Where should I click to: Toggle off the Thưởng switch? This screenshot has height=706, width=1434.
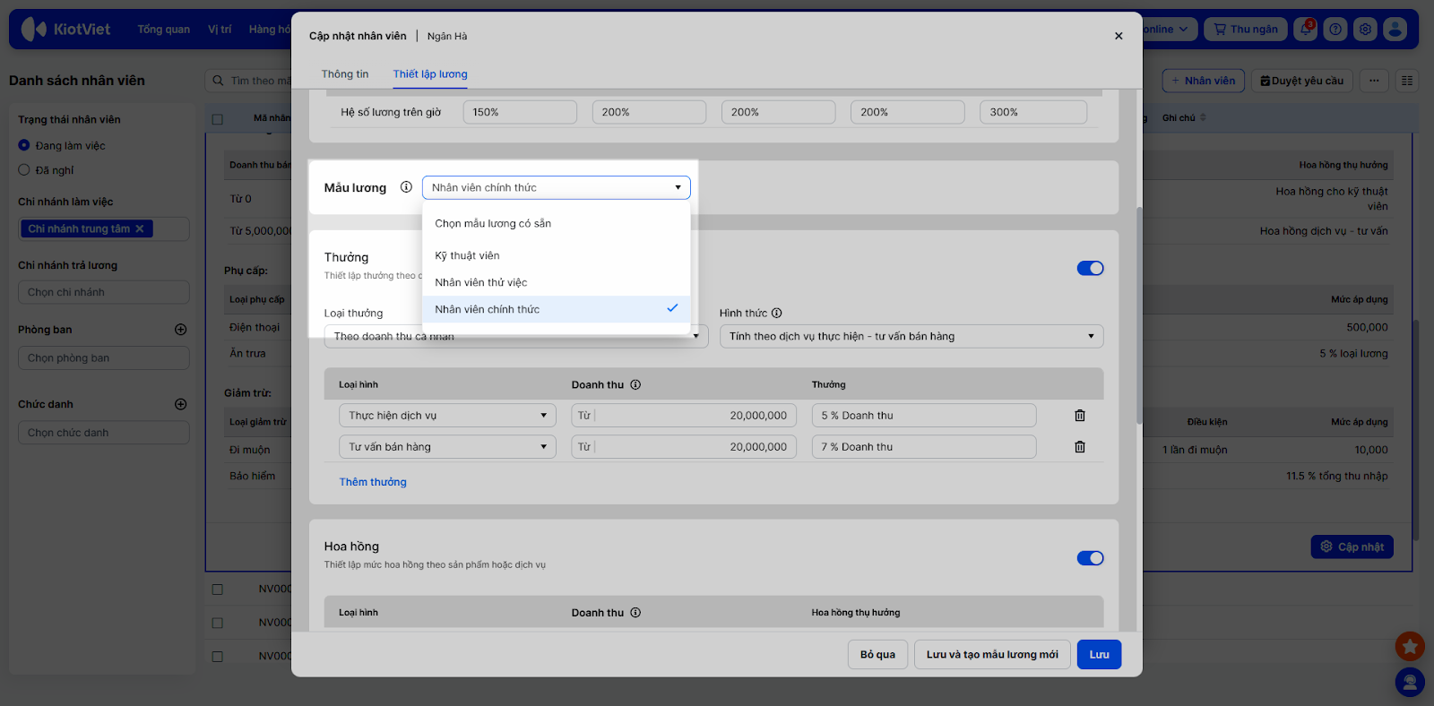tap(1090, 269)
